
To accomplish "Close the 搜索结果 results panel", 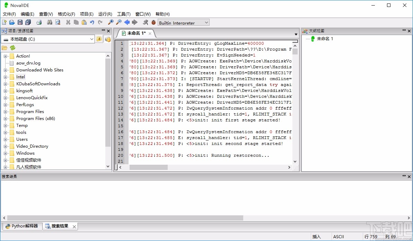I will pos(409,177).
